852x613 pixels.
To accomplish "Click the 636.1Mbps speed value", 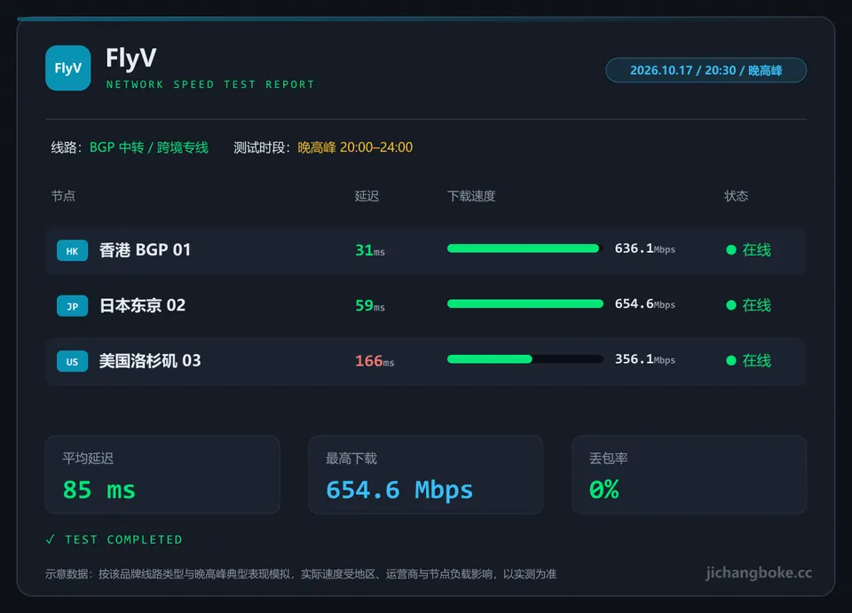I will [645, 248].
